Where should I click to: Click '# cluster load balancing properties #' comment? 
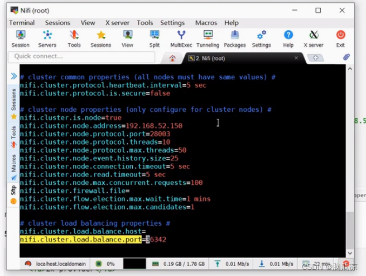coord(95,223)
